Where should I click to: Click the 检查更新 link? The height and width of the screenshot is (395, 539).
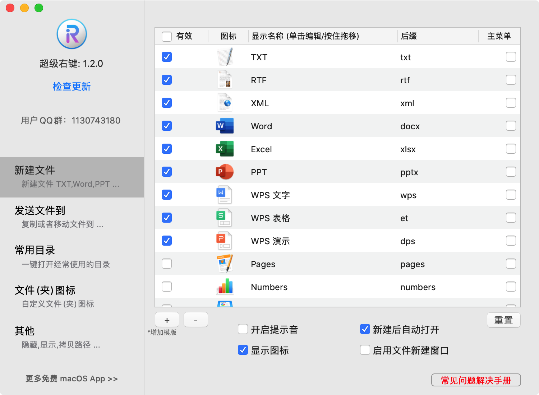tap(72, 86)
